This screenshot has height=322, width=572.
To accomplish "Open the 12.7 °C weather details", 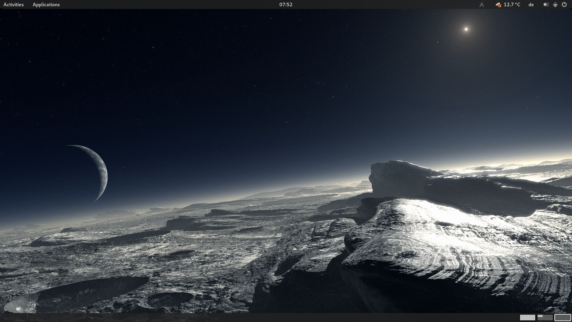I will [x=512, y=4].
